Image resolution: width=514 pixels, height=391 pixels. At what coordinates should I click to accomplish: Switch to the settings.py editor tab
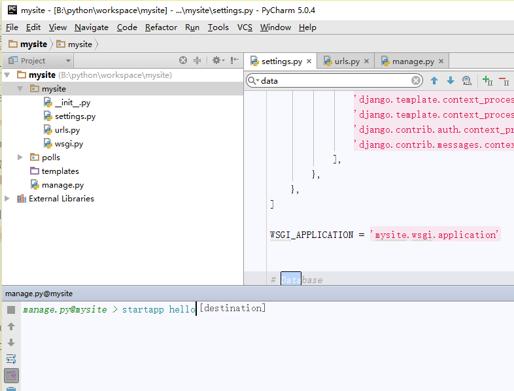[x=281, y=61]
